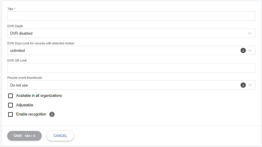
Task: Click the info icon in Precise event thumbnails field
Action: tap(243, 85)
